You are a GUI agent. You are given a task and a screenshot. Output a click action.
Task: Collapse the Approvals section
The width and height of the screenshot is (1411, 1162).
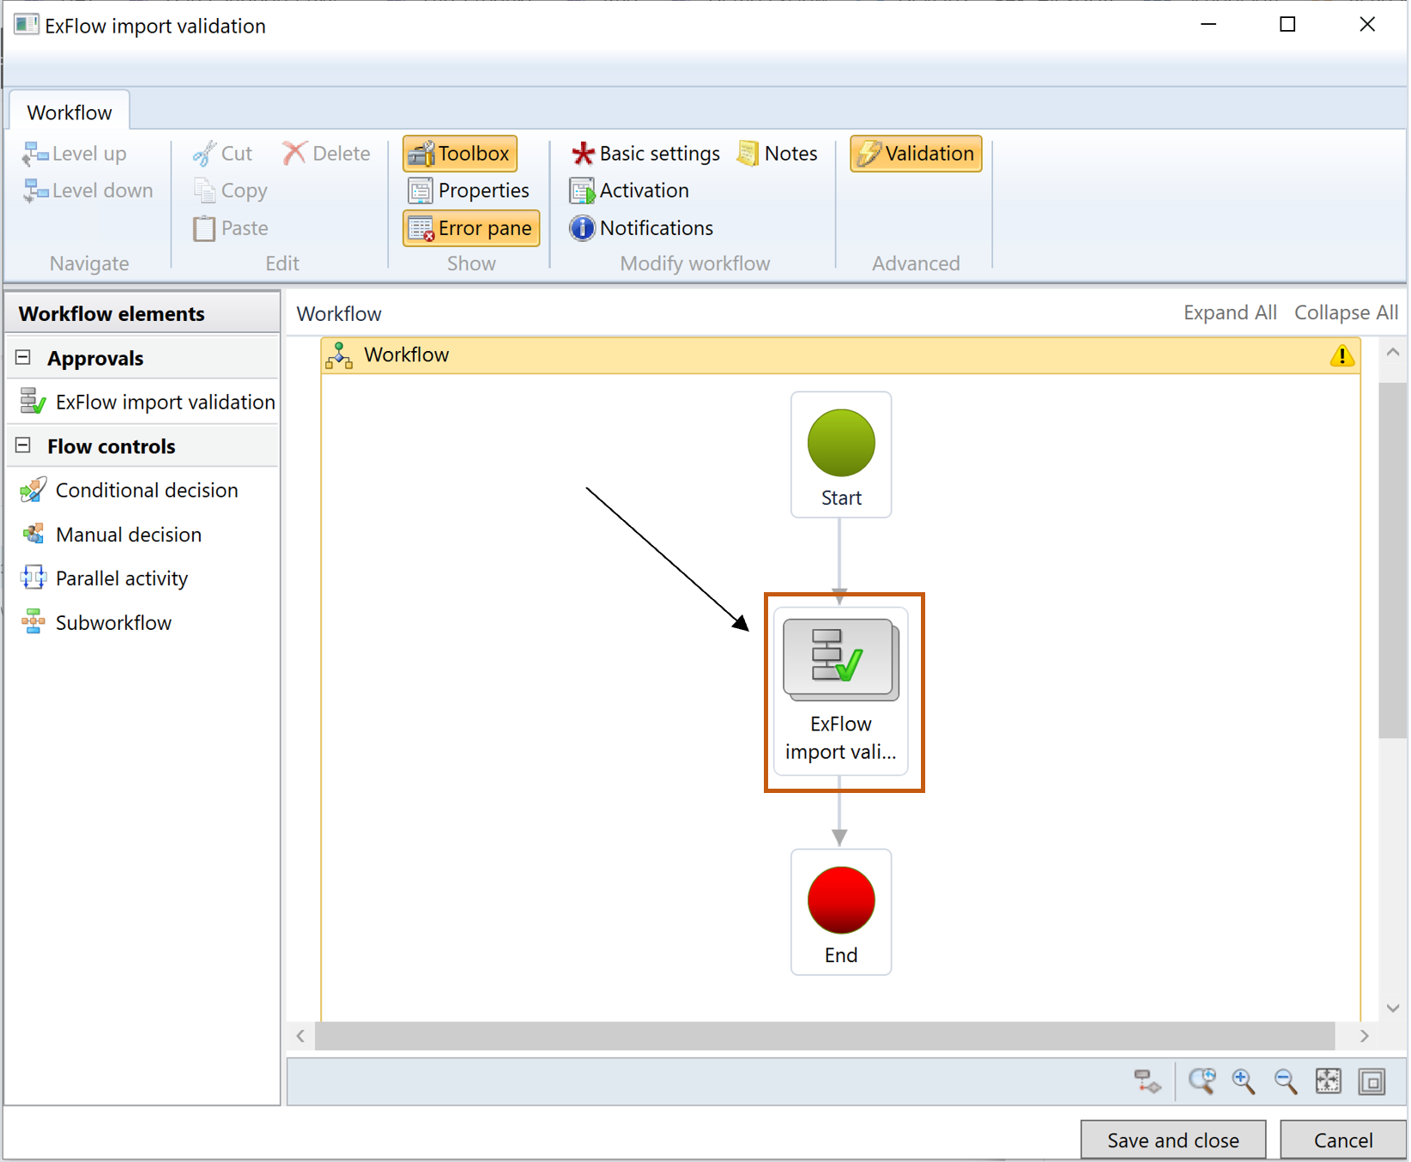23,358
